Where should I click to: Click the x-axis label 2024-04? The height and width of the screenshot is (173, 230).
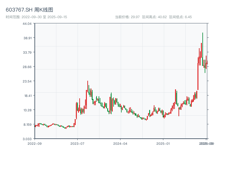pos(120,144)
